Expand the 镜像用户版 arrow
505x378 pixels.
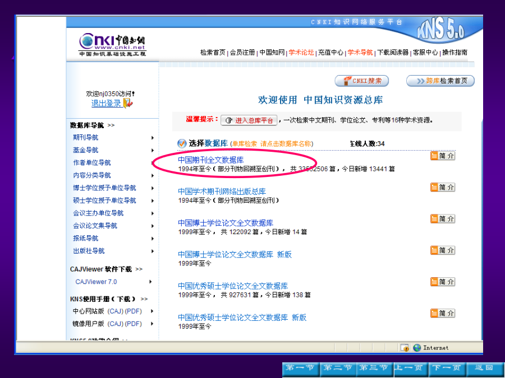click(x=152, y=324)
